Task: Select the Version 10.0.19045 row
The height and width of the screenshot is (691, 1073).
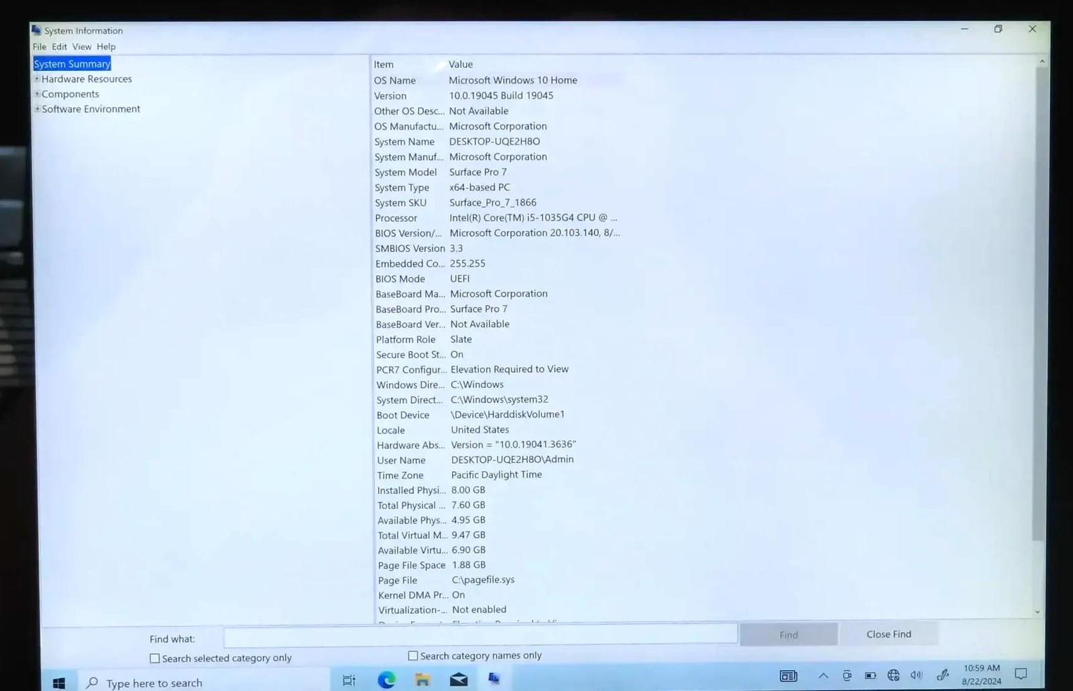Action: (x=464, y=95)
